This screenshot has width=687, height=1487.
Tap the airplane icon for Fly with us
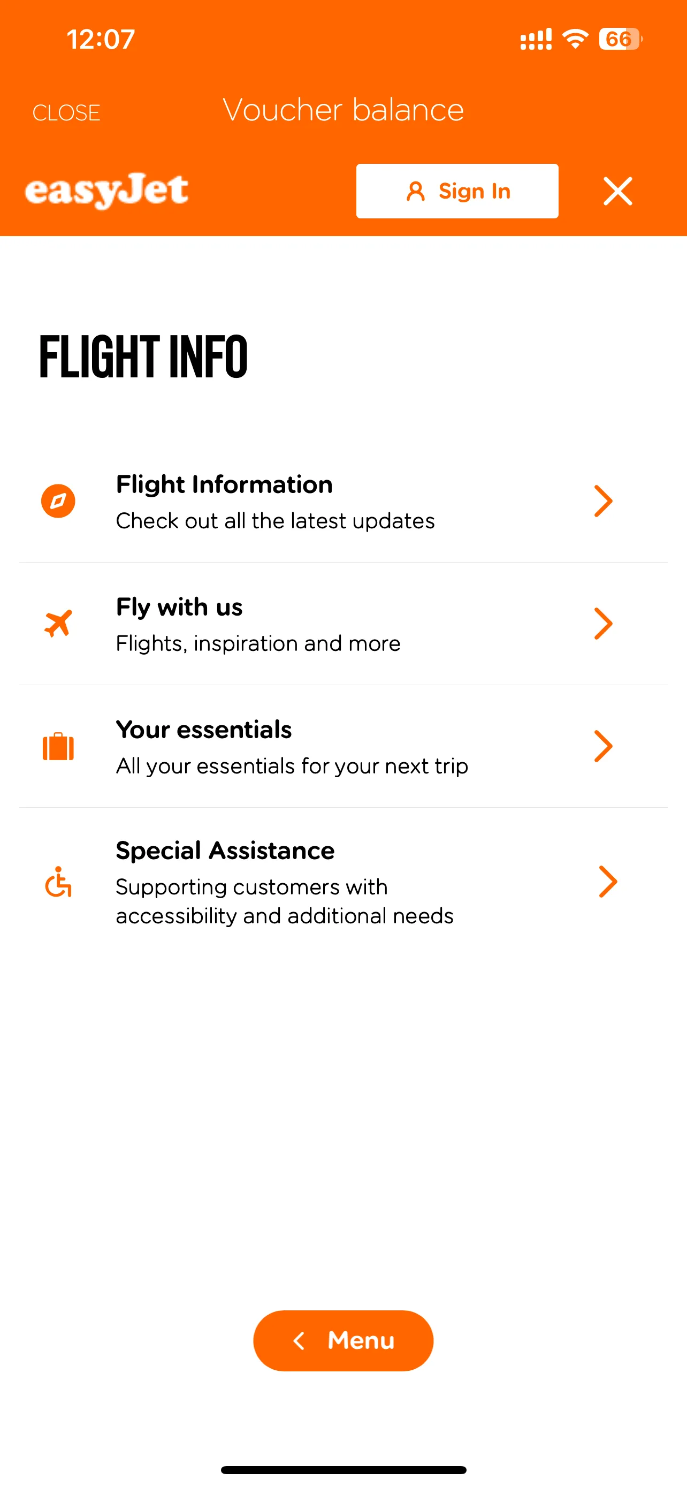coord(58,624)
